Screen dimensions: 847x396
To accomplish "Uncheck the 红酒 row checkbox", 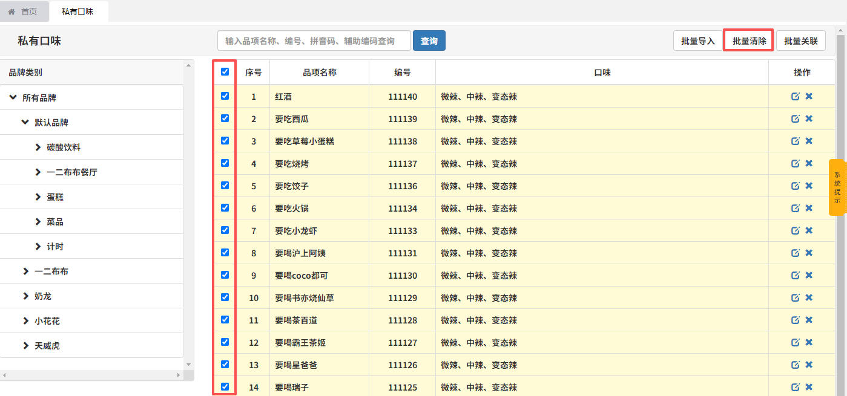I will (x=225, y=96).
